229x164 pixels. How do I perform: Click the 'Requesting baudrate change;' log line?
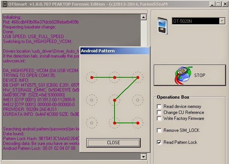(x=30, y=27)
